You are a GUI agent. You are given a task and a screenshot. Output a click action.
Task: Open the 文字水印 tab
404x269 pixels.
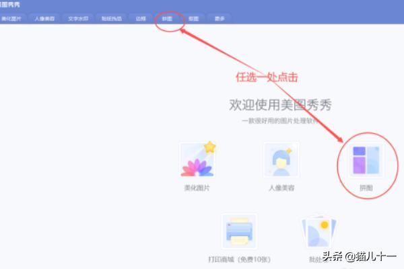[x=78, y=19]
